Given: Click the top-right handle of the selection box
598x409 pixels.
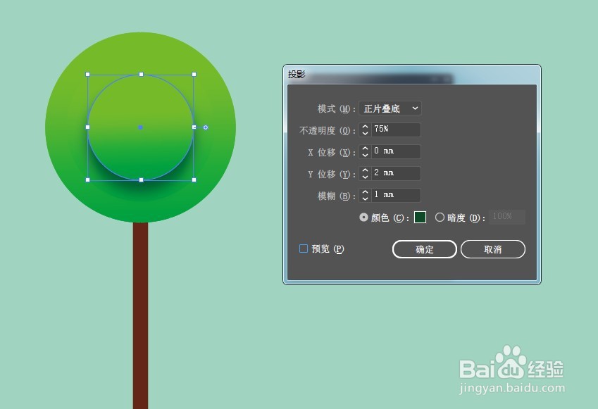Looking at the screenshot, I should point(194,75).
